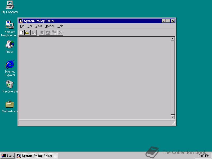Open the Start menu
This screenshot has height=159, width=212.
point(8,156)
